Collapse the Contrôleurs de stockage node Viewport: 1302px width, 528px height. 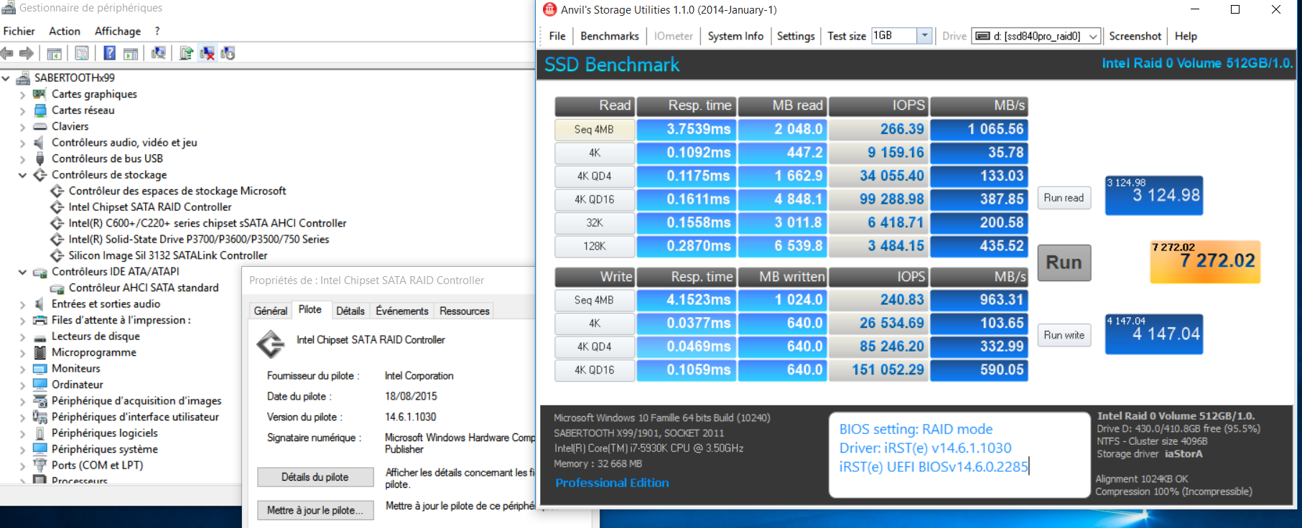22,174
